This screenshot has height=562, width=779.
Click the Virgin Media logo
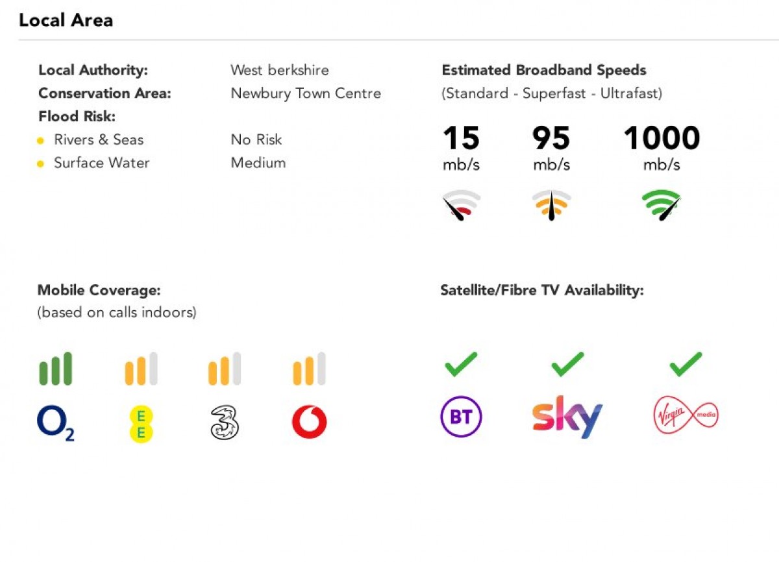click(x=686, y=415)
